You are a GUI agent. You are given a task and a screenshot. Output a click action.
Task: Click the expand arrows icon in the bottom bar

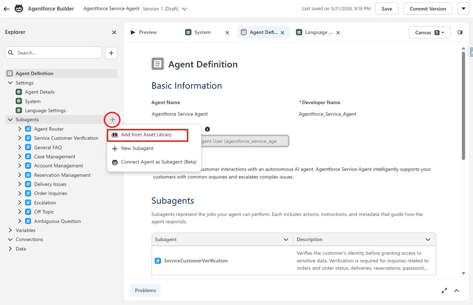click(444, 290)
